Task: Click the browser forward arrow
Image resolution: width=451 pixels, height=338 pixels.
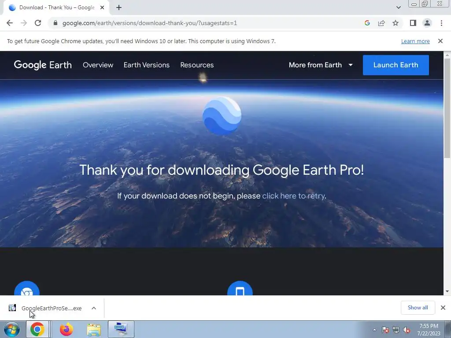Action: coord(24,23)
